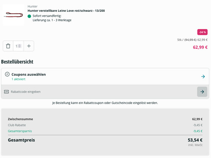
Task: Submit the discount code with the arrow button
Action: [202, 92]
